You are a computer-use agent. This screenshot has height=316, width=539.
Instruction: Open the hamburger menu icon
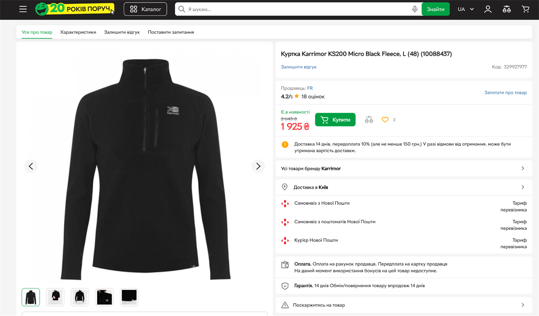pyautogui.click(x=23, y=9)
